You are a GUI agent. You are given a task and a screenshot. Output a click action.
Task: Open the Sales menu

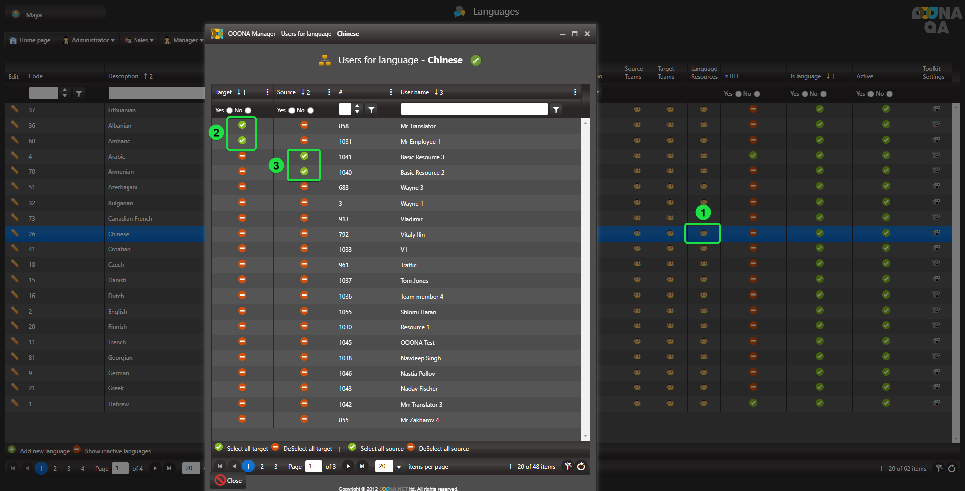(141, 40)
